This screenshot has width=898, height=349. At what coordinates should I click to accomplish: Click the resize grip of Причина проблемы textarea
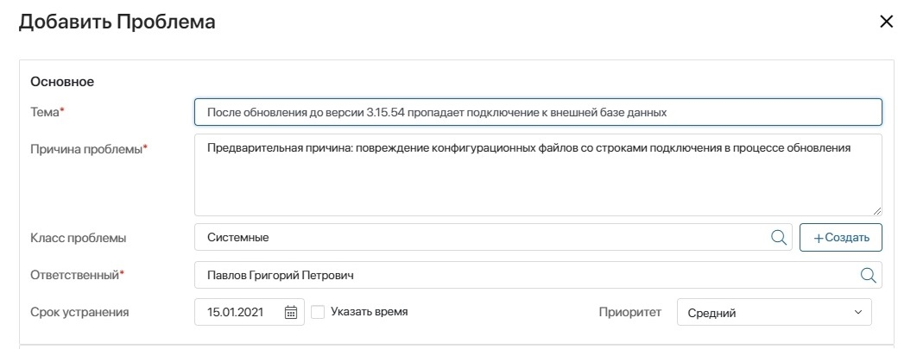point(877,211)
